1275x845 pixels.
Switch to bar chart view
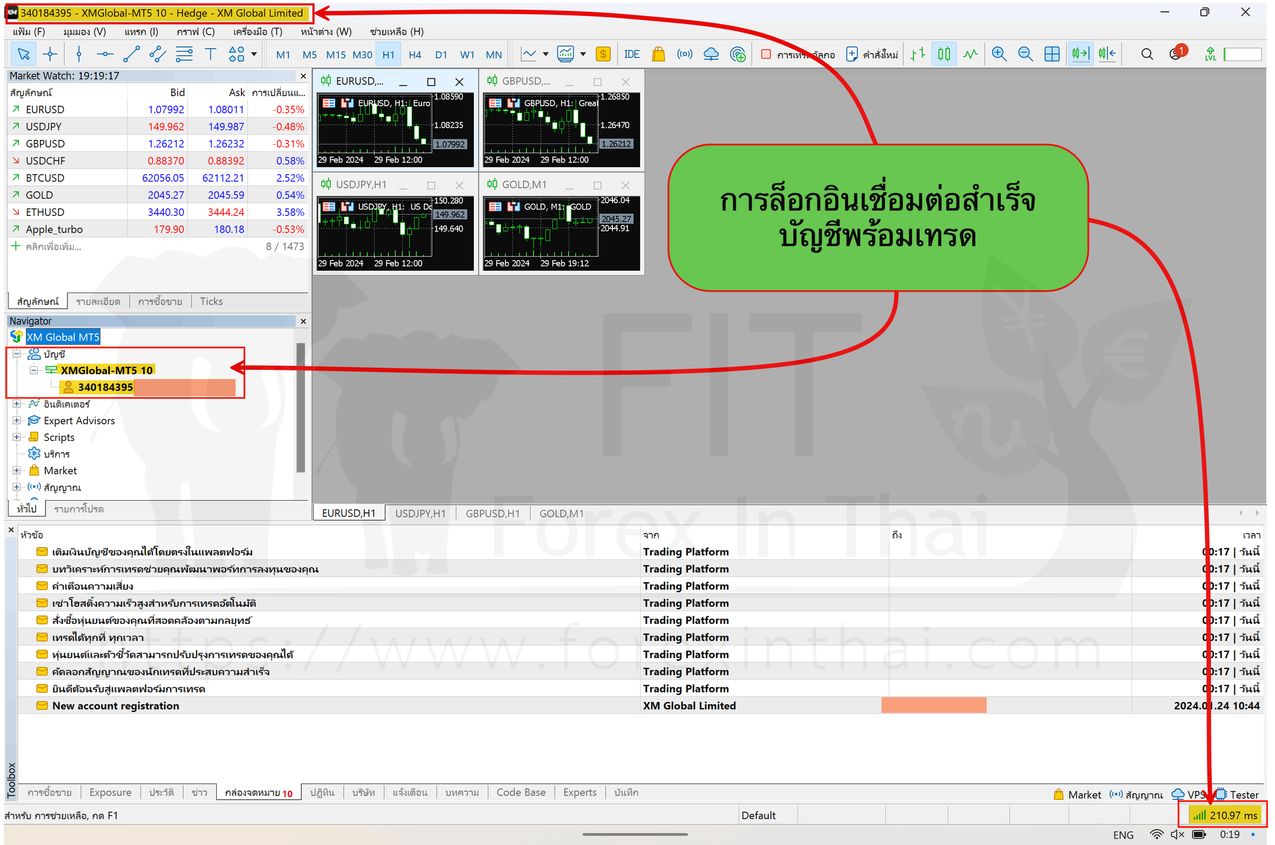(918, 54)
